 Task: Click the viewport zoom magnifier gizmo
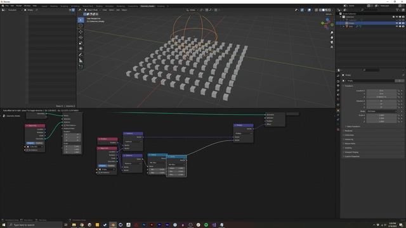(x=332, y=33)
